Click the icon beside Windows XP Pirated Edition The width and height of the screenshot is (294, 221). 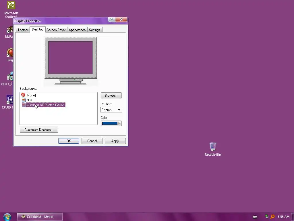tap(24, 105)
